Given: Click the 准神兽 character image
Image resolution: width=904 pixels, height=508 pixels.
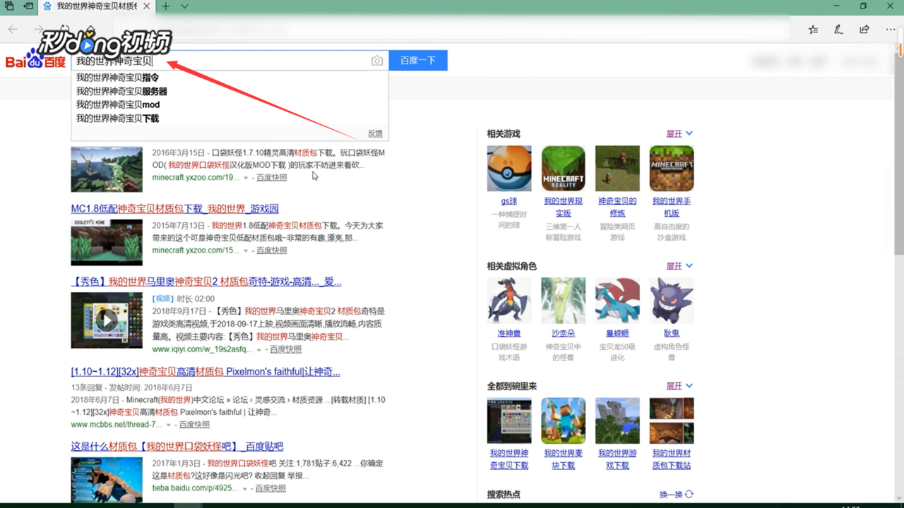Looking at the screenshot, I should [509, 301].
